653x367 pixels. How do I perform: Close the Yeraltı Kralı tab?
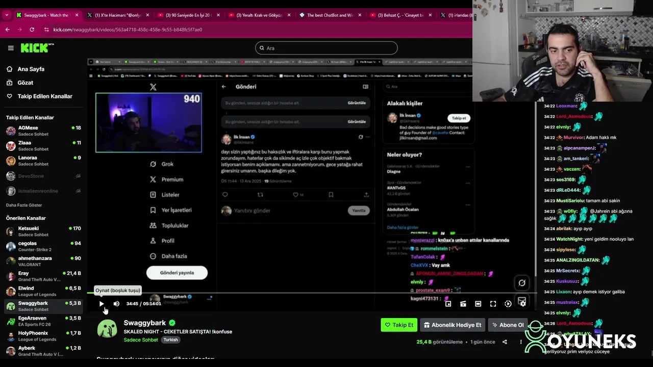[289, 15]
